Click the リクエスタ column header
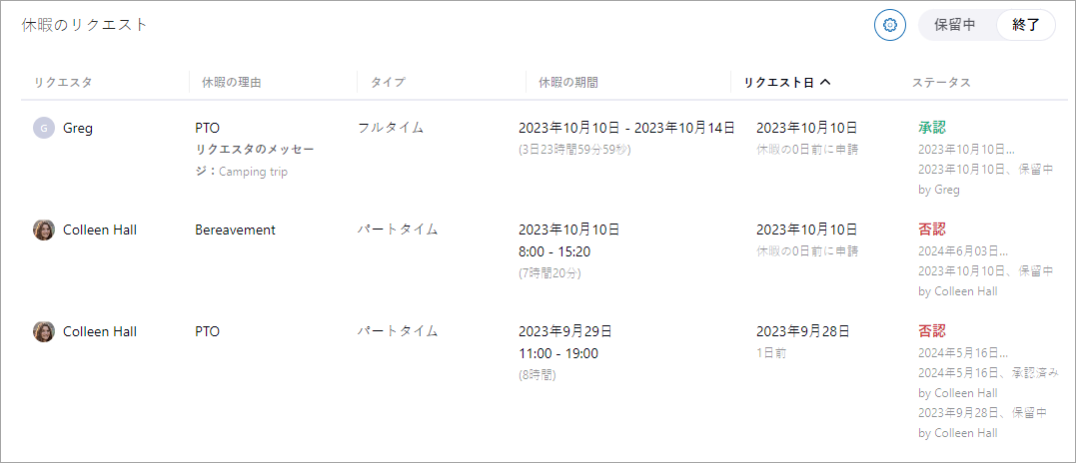Viewport: 1076px width, 463px height. 63,83
